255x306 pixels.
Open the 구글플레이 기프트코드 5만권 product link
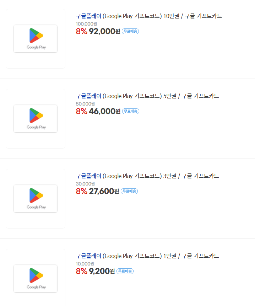pyautogui.click(x=147, y=96)
